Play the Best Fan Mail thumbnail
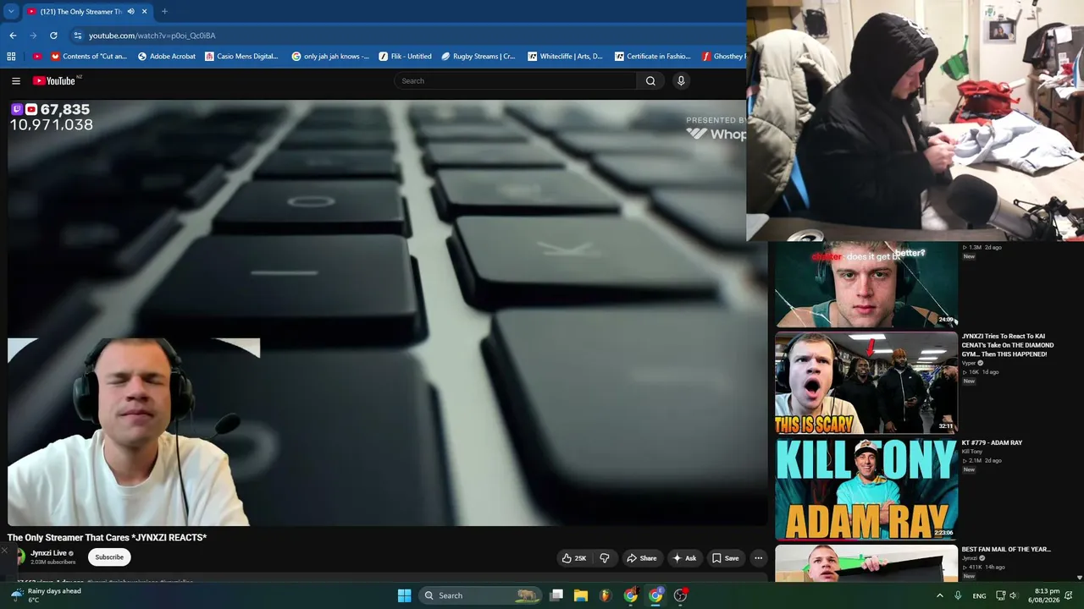This screenshot has width=1084, height=609. point(866,563)
